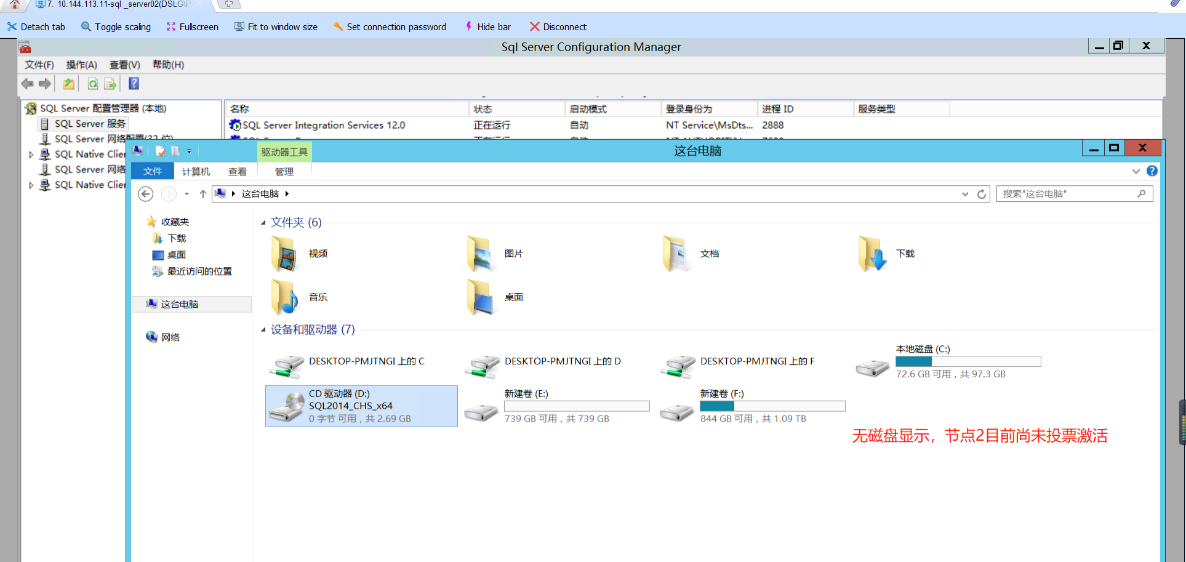Open 文件 tab in Explorer ribbon
Image resolution: width=1186 pixels, height=562 pixels.
pos(153,171)
